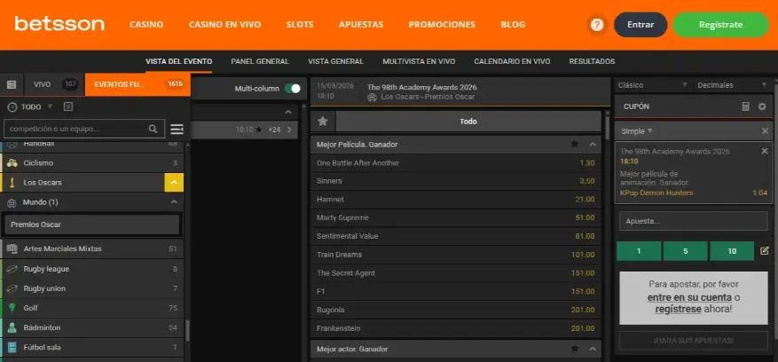Click the Rugby league ball icon
The image size is (778, 362).
coord(12,269)
